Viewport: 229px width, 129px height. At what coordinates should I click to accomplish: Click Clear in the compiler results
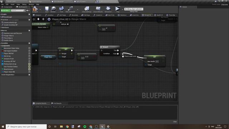click(175, 122)
